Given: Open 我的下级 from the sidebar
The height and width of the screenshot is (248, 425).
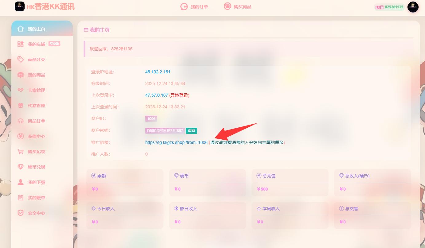Looking at the screenshot, I should (36, 182).
